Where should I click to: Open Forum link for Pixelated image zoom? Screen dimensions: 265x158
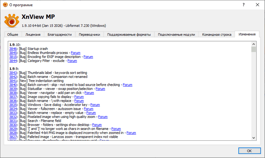pyautogui.click(x=103, y=117)
